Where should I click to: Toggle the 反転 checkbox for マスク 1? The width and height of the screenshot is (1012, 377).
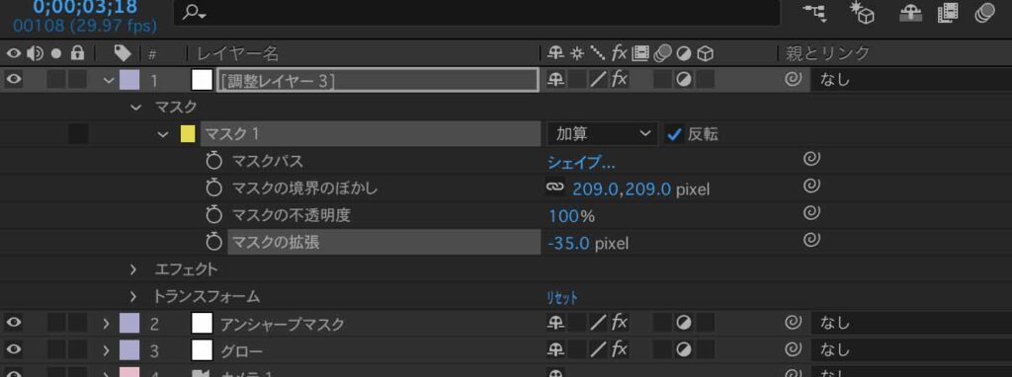click(674, 134)
